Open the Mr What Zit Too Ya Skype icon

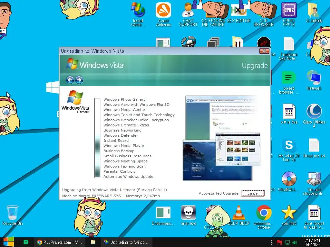(289, 150)
